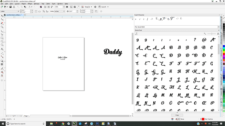Open the Effects menu
This screenshot has height=126, width=225.
[x=30, y=4]
